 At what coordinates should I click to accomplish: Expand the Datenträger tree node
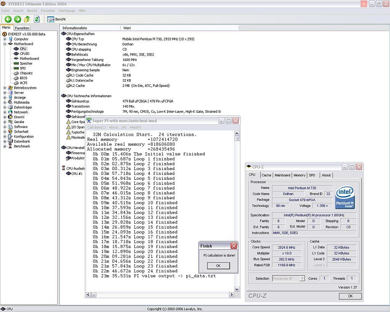click(5, 107)
